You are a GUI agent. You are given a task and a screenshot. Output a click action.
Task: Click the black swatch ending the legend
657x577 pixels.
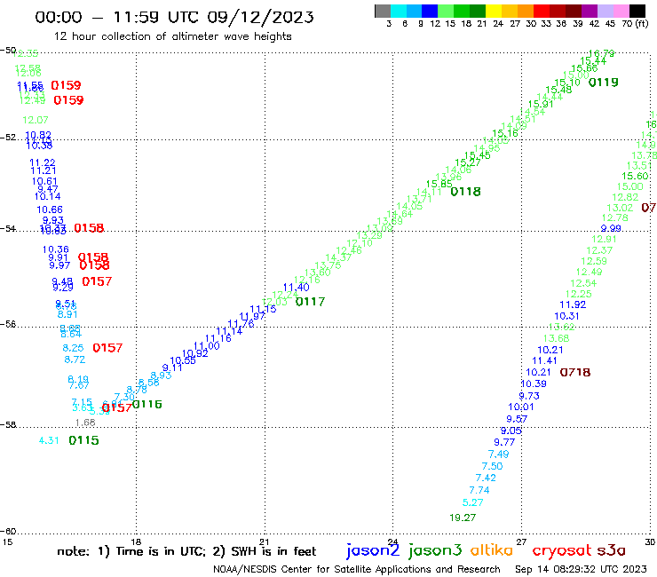[x=637, y=11]
